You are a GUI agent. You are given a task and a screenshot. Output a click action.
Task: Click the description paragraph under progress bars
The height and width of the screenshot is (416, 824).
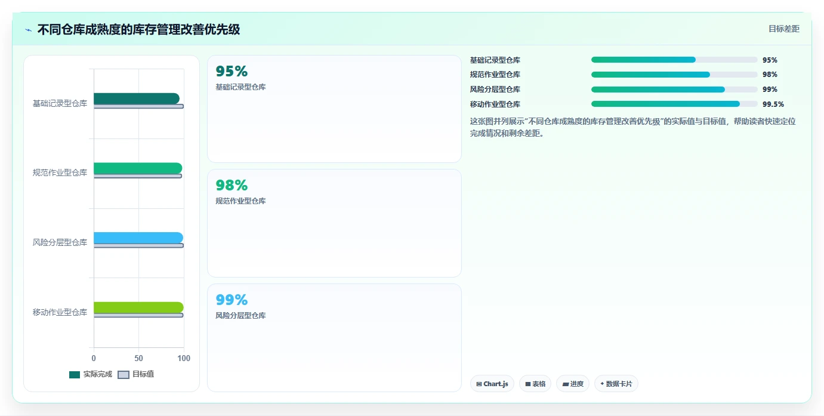(x=633, y=127)
